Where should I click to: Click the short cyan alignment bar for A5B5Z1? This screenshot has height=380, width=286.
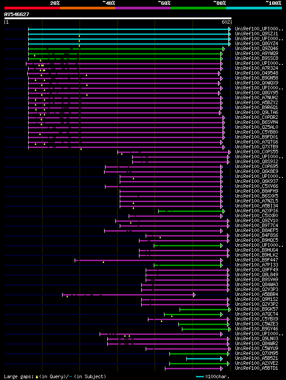point(205,359)
